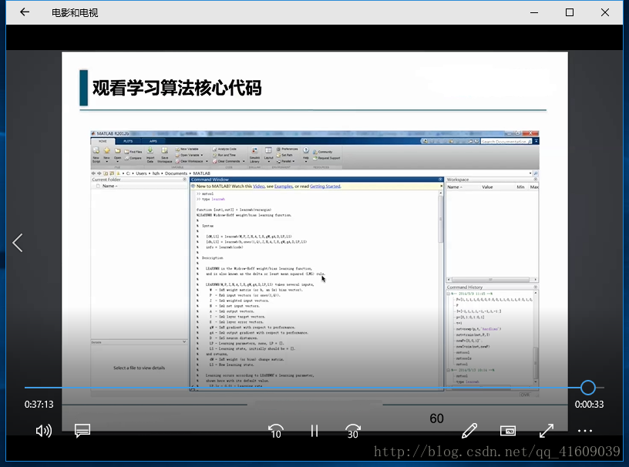629x467 pixels.
Task: Close the 电影和电视 window
Action: coord(605,12)
